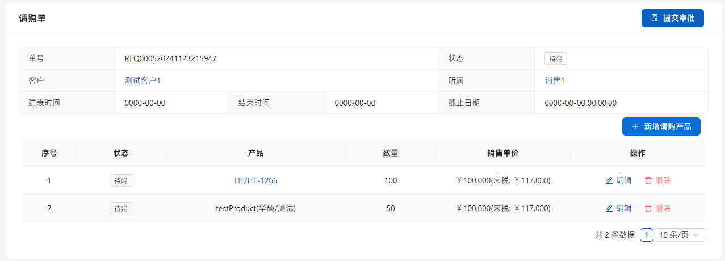Click the 待建 status tag in header info
Viewport: 725px width, 261px height.
tap(555, 58)
